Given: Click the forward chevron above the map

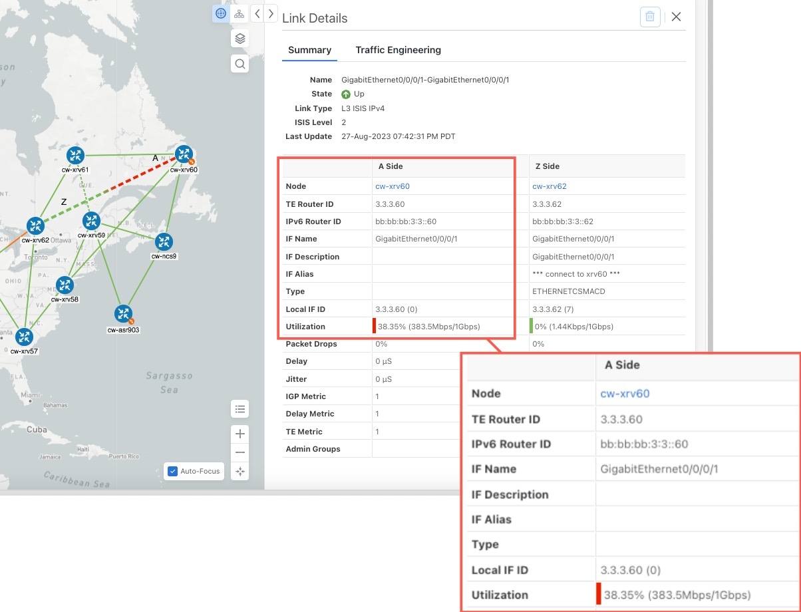Looking at the screenshot, I should (x=271, y=13).
